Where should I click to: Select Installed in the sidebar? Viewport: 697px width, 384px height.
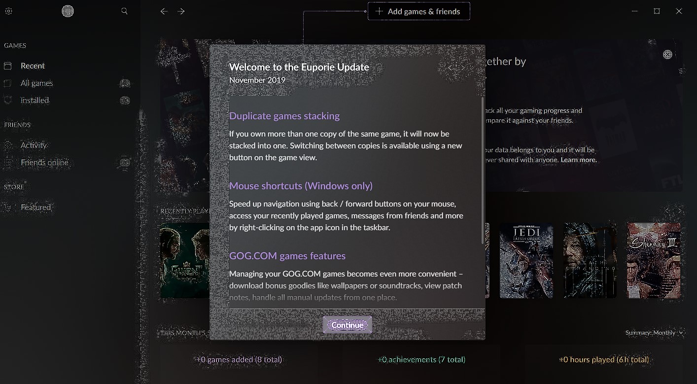point(35,100)
